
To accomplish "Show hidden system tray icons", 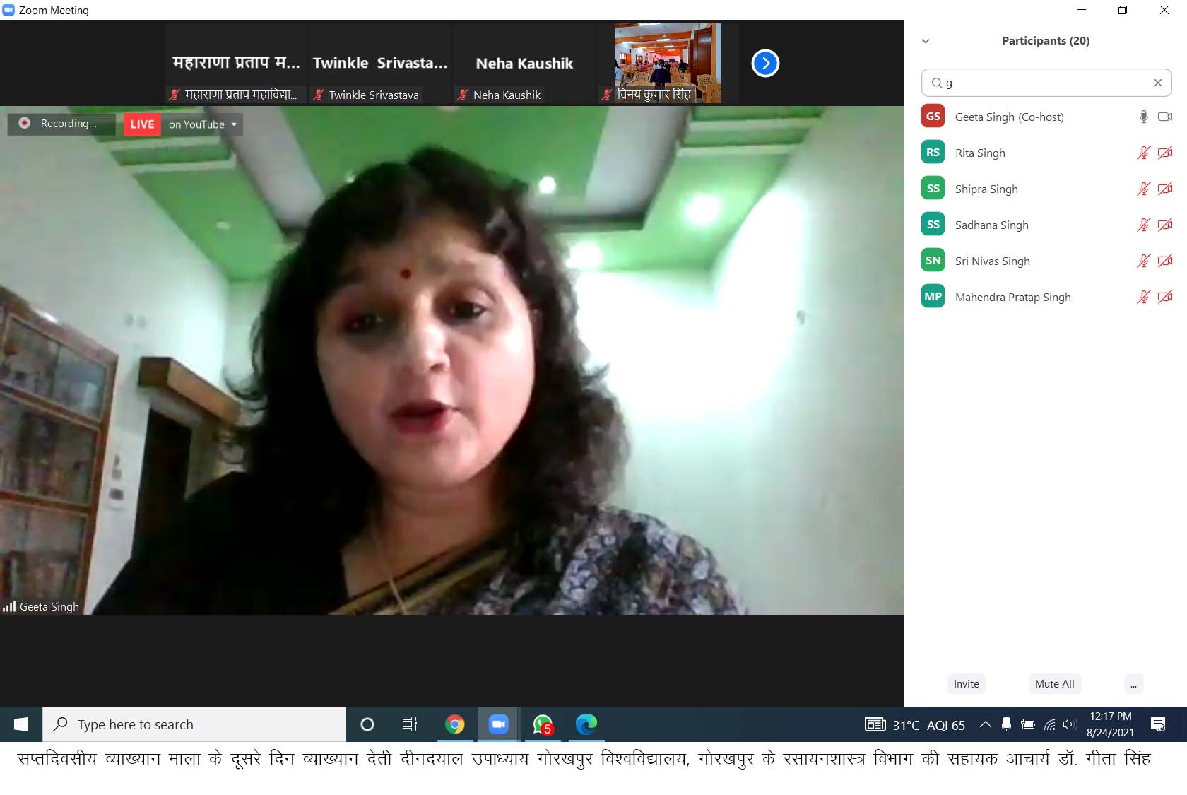I will (985, 724).
